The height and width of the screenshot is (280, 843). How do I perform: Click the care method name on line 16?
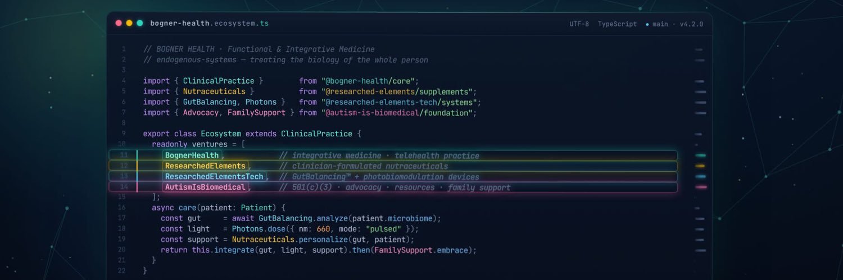tap(188, 208)
